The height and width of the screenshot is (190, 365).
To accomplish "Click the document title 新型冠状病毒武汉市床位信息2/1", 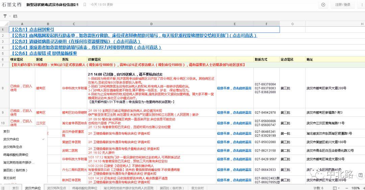I will [x=52, y=5].
